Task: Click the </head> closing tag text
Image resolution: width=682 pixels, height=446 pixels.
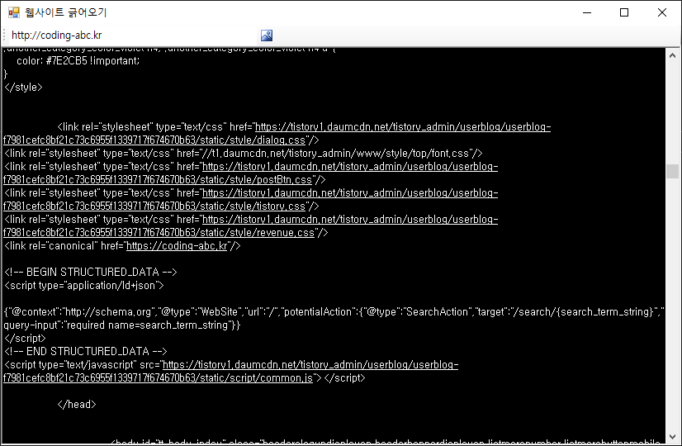Action: pos(77,404)
